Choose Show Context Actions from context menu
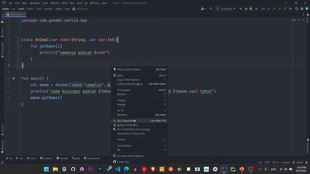This screenshot has width=310, height=174. tap(139, 70)
